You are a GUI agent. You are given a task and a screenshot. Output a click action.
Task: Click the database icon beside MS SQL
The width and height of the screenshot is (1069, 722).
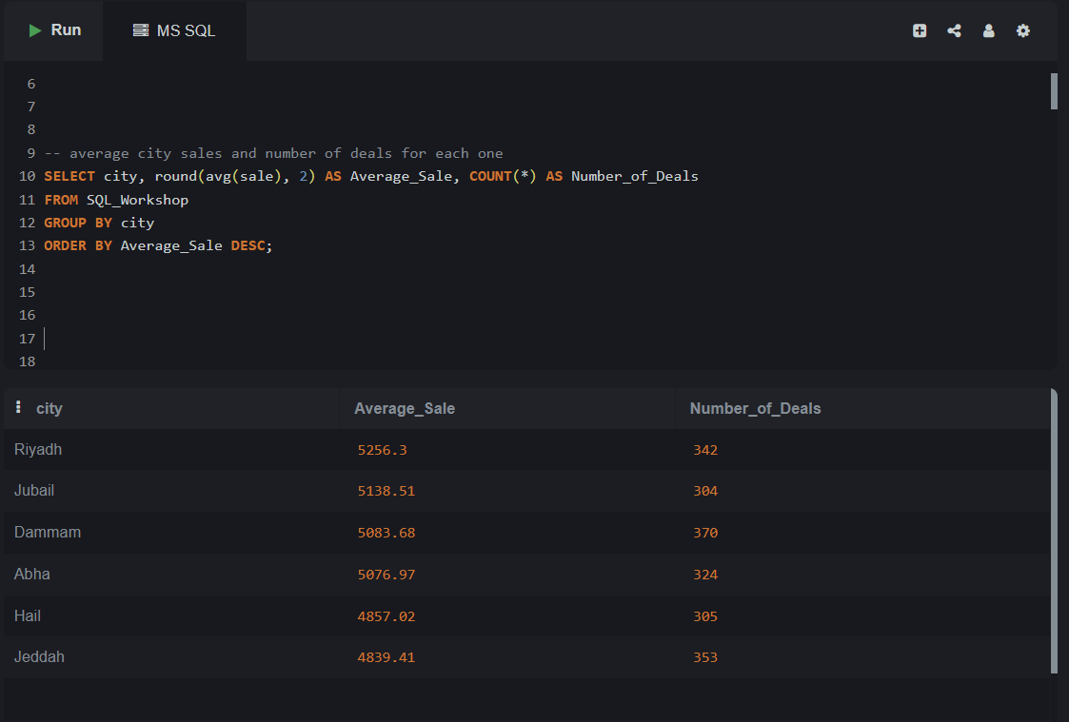point(141,30)
